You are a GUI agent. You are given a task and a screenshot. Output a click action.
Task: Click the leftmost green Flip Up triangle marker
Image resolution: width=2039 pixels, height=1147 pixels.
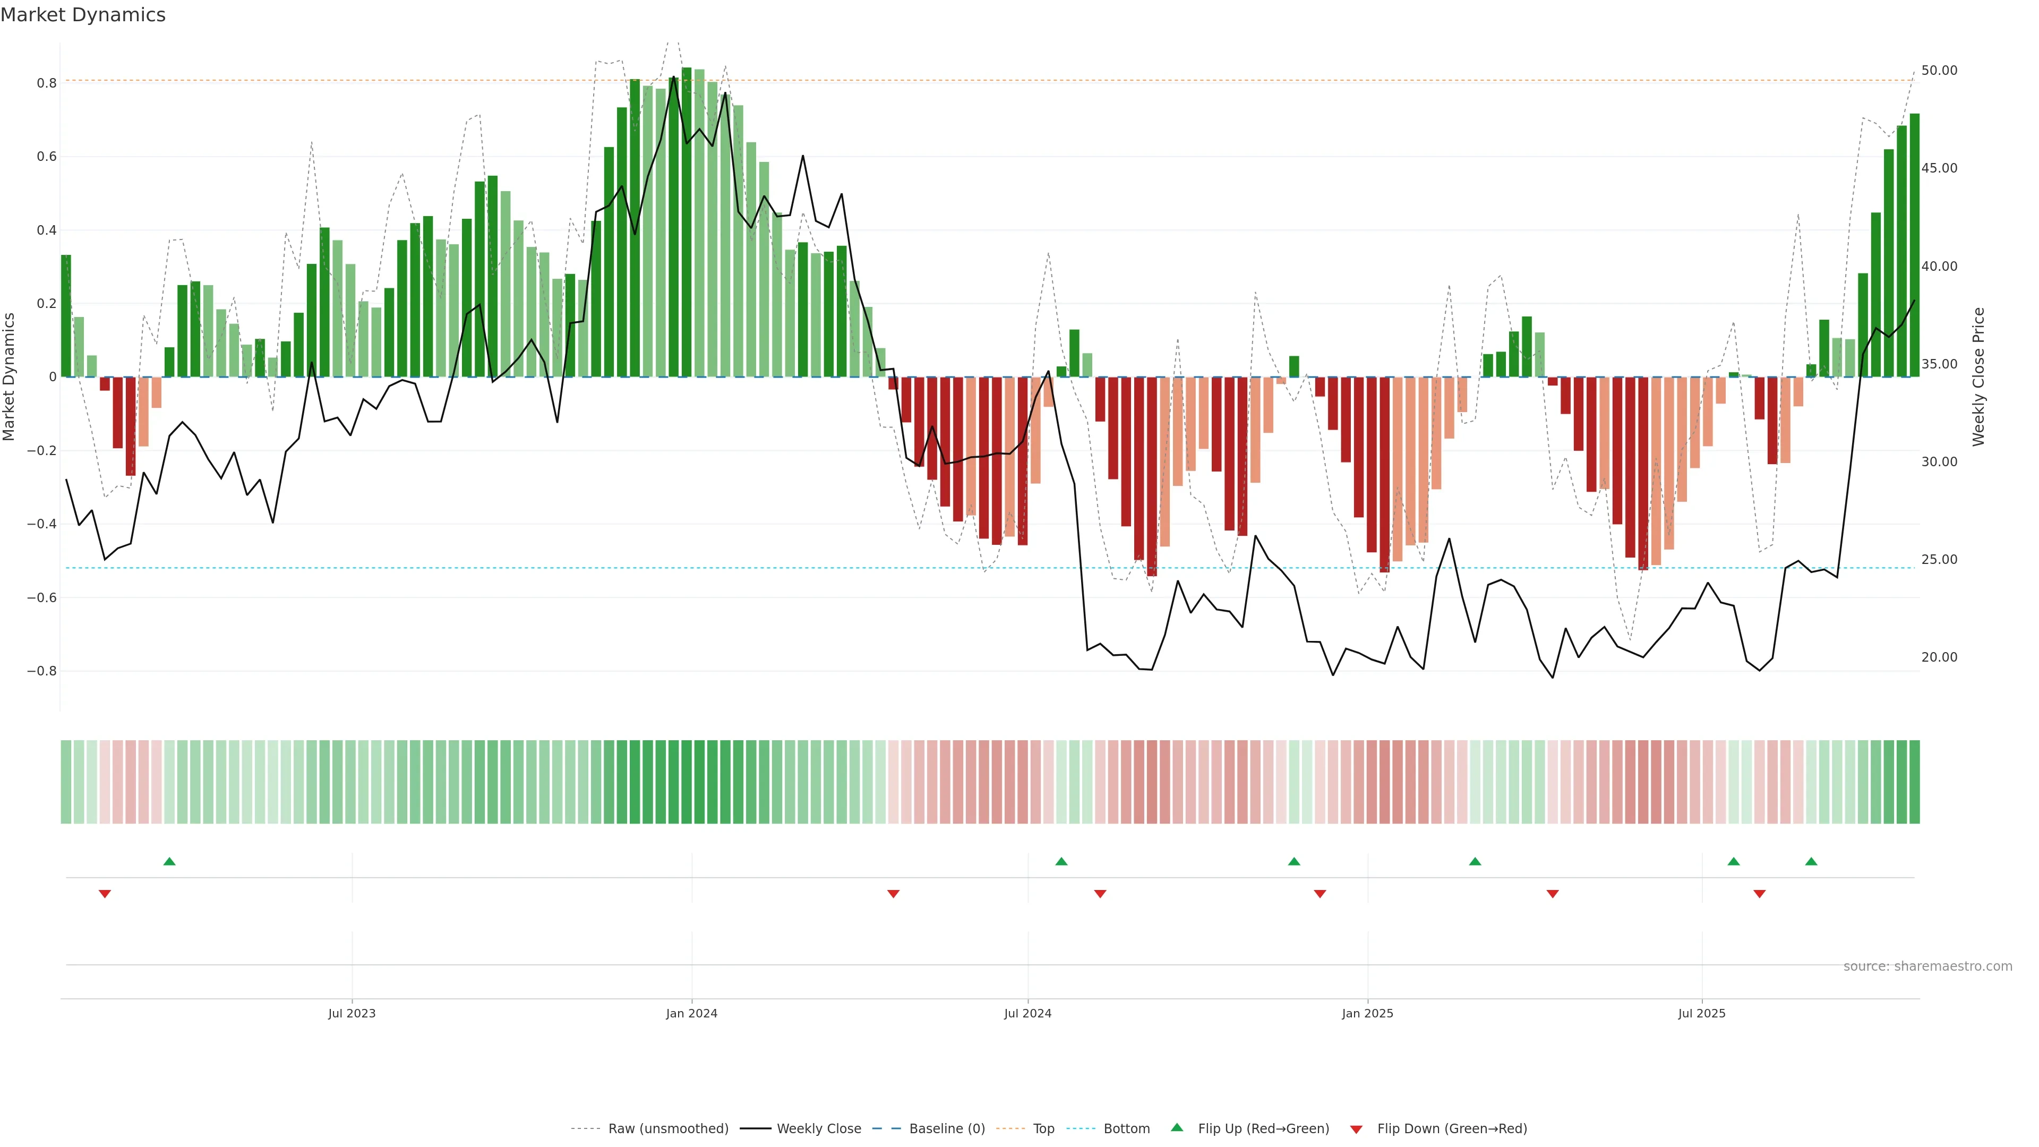(x=169, y=861)
